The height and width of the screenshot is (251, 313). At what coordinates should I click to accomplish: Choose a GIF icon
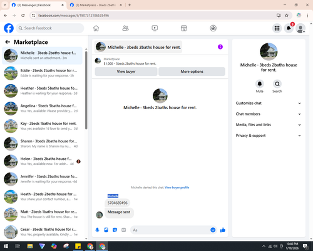point(124,230)
